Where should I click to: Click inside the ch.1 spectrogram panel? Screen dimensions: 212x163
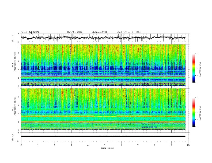(x=103, y=65)
